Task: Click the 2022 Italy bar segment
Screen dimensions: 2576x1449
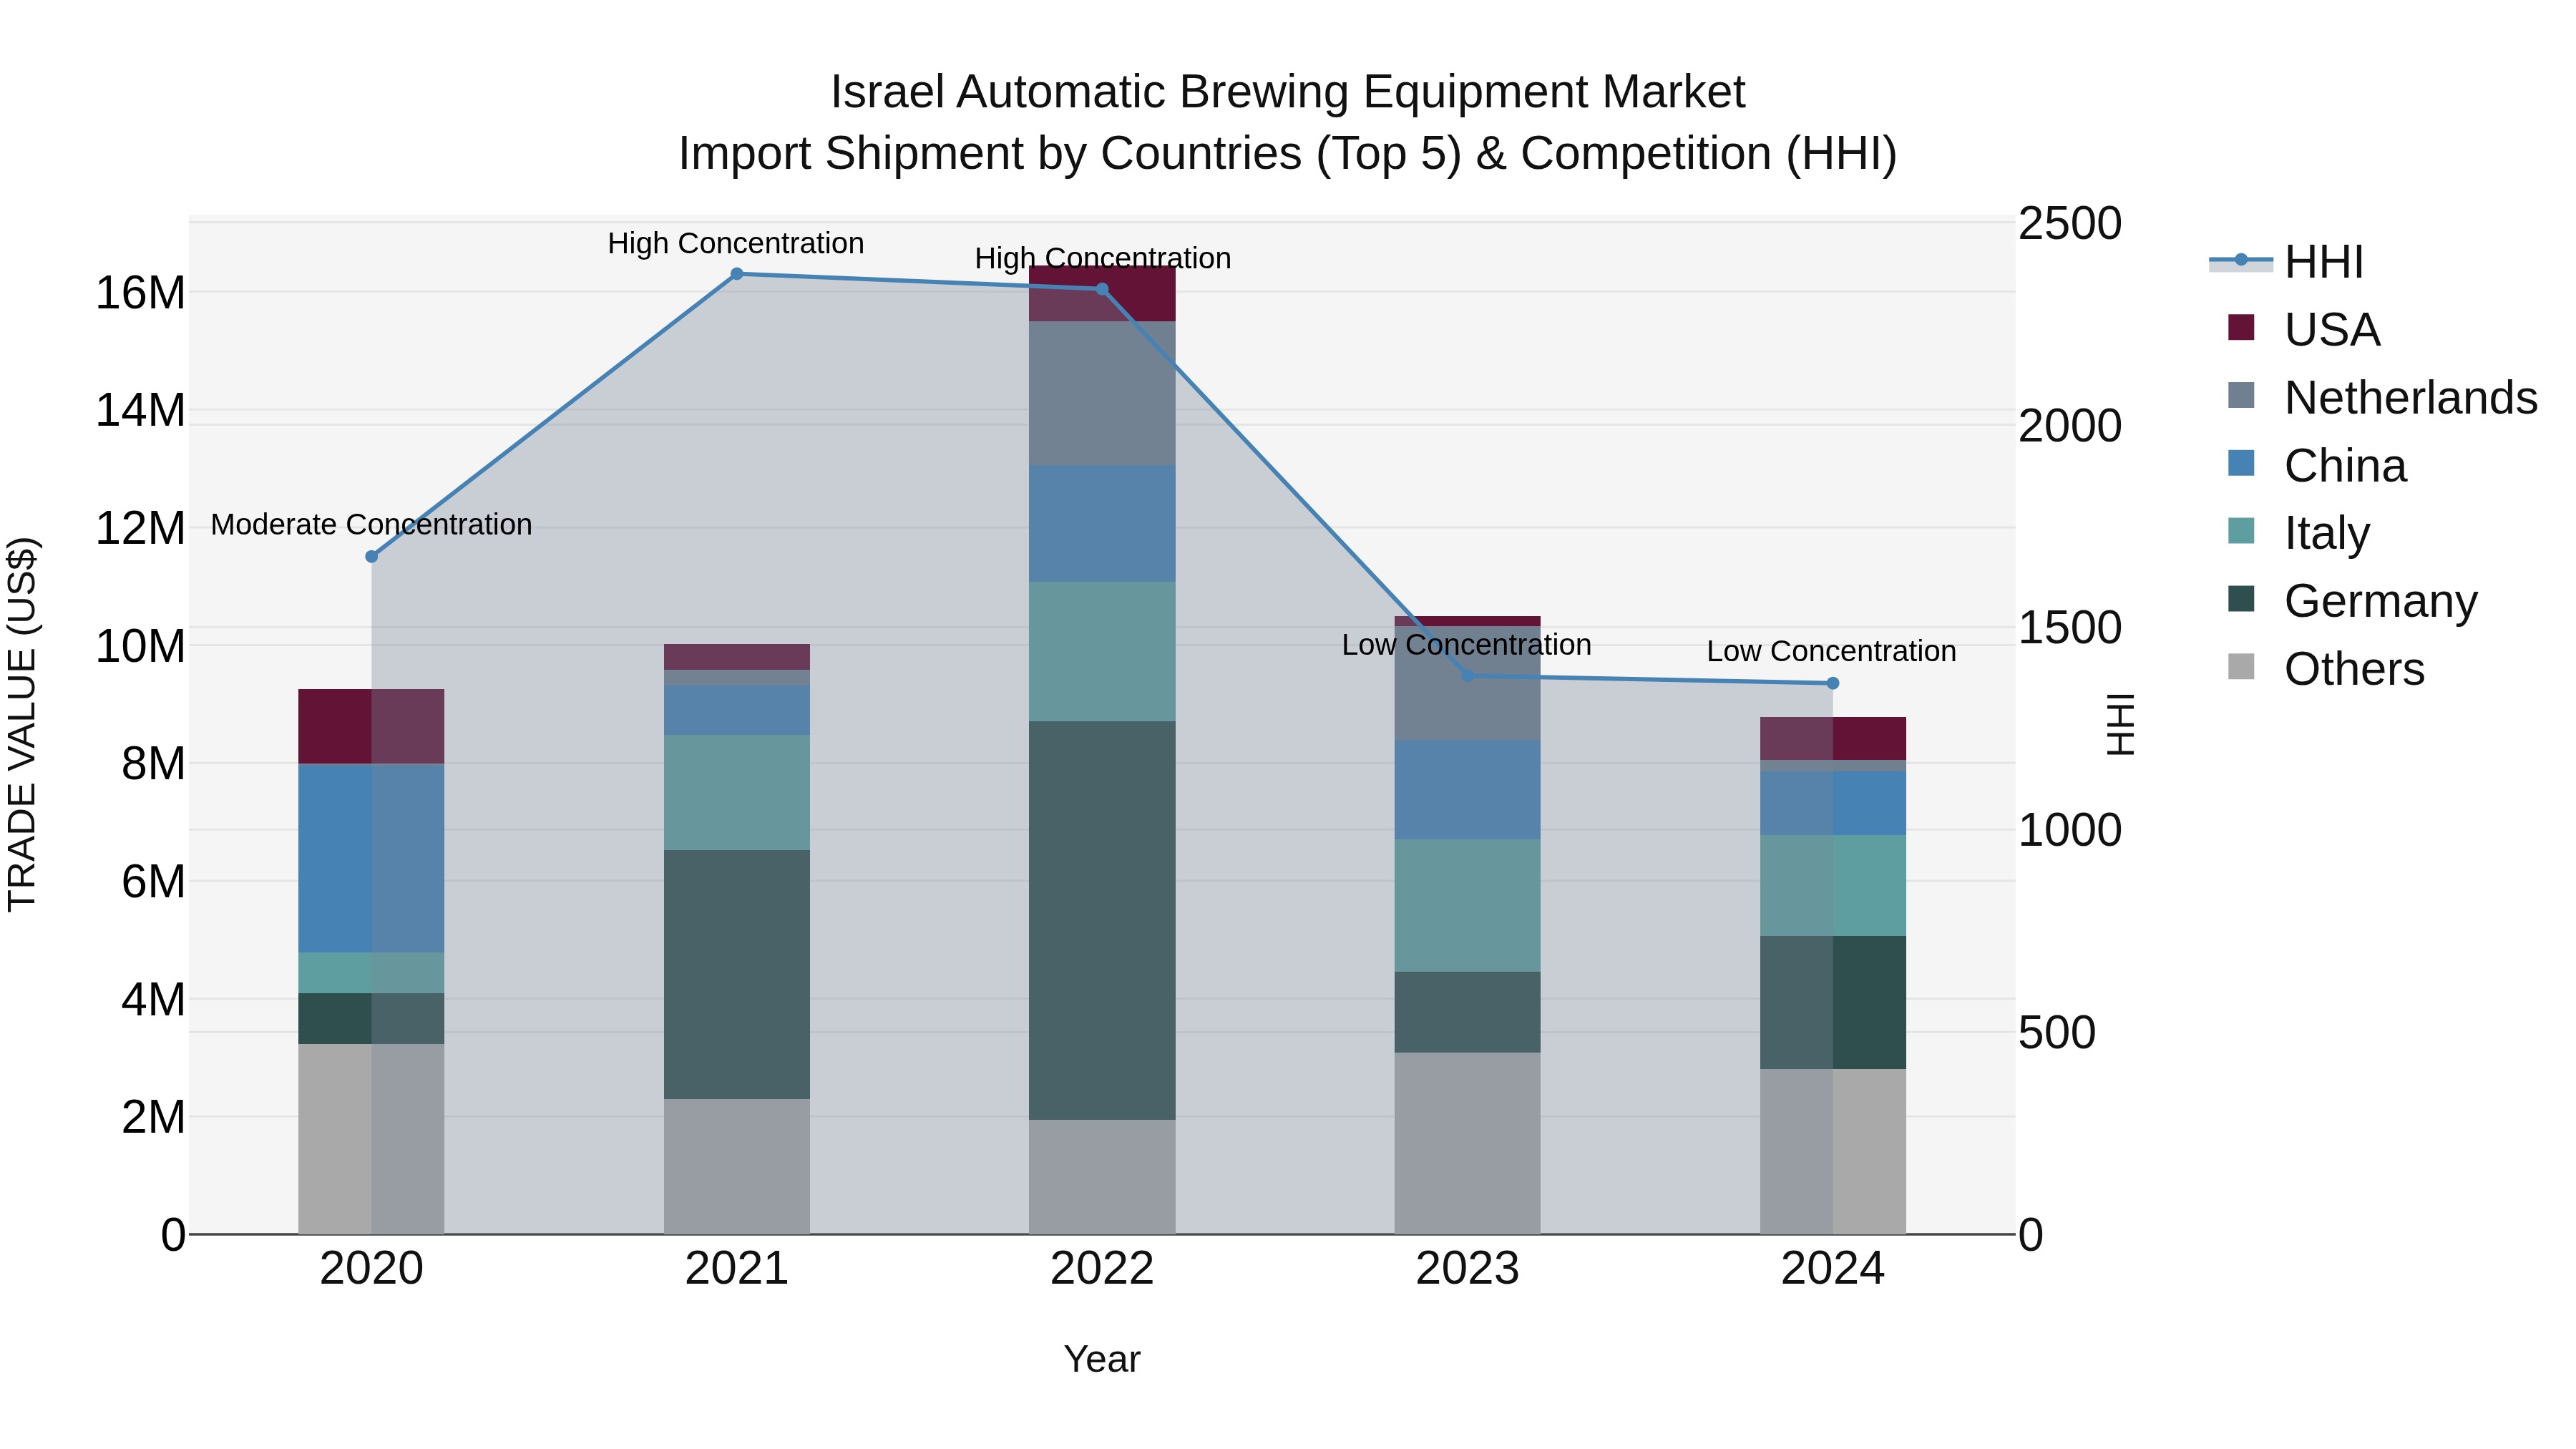Action: click(1102, 651)
